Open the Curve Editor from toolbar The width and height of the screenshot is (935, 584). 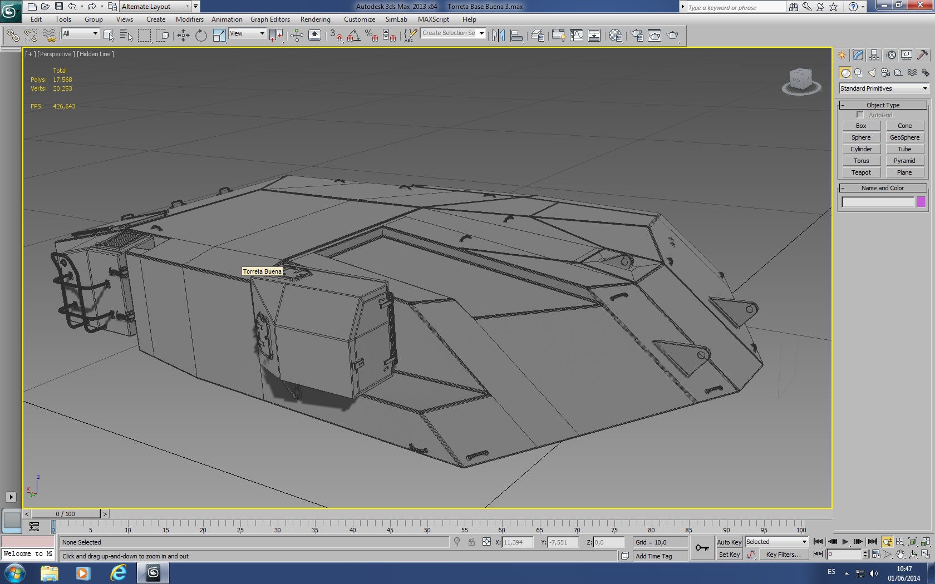[x=577, y=35]
